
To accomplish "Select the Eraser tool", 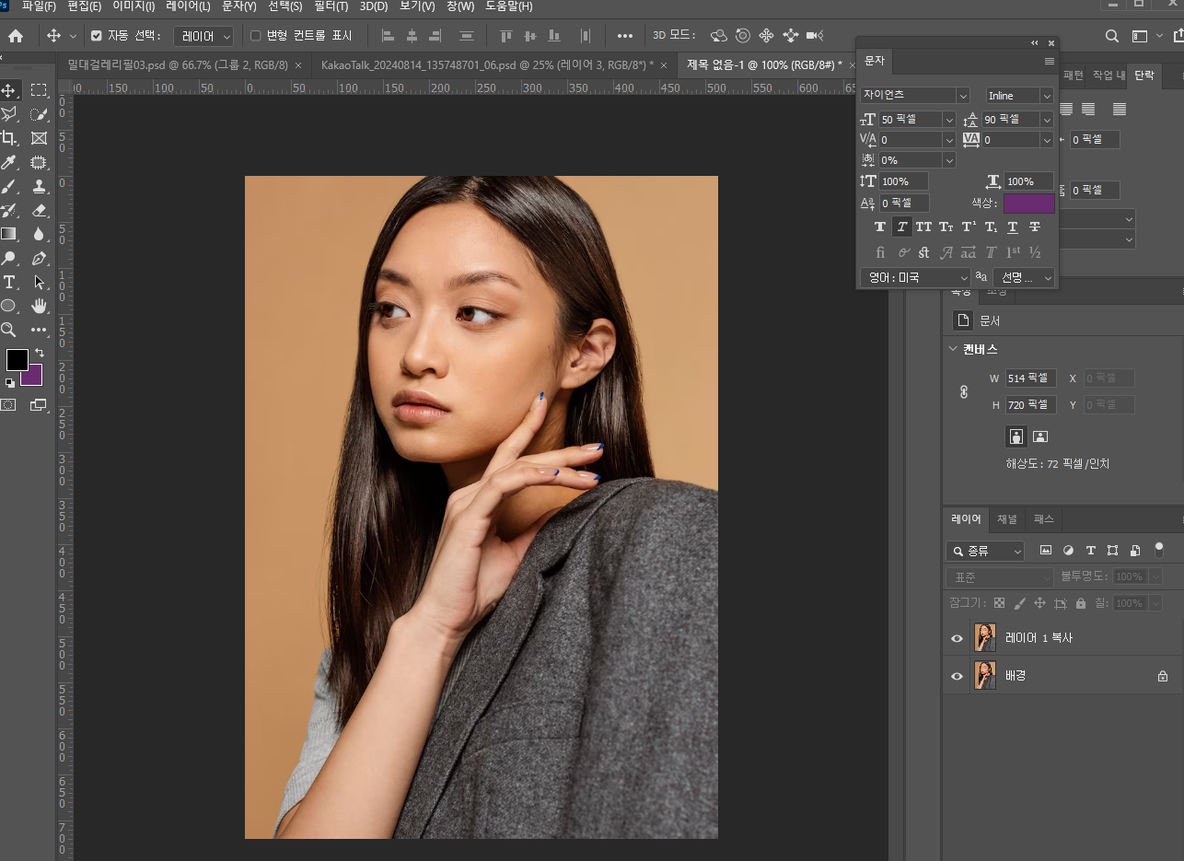I will (39, 210).
